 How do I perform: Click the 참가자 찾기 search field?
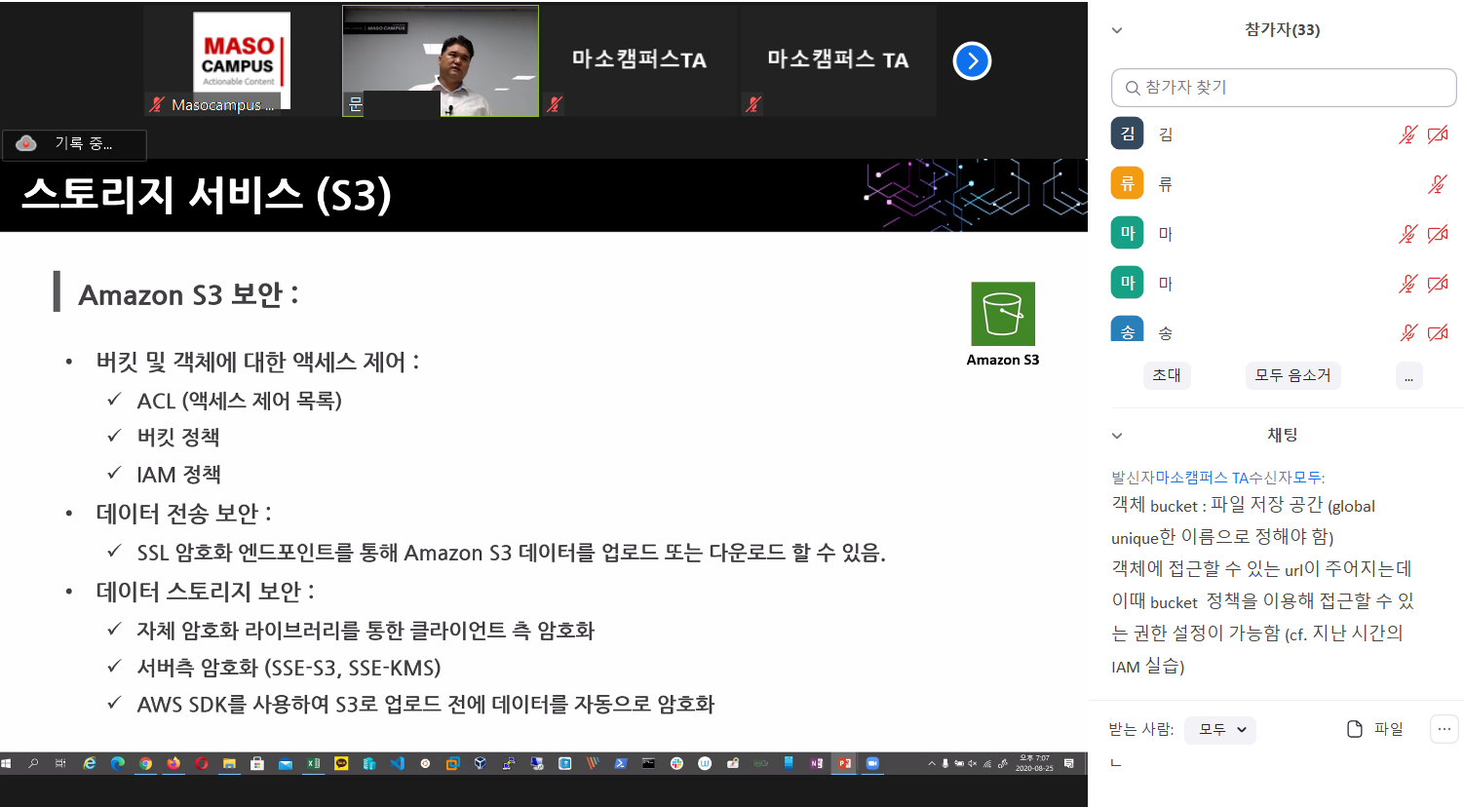[x=1284, y=88]
